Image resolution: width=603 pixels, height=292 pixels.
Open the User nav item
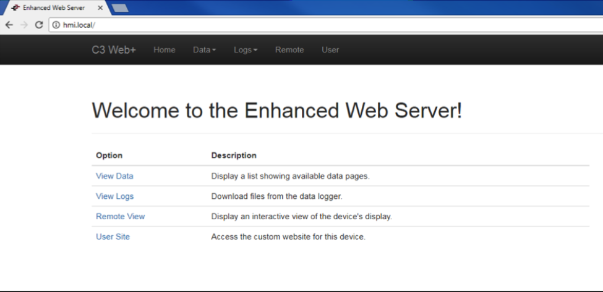pyautogui.click(x=330, y=50)
